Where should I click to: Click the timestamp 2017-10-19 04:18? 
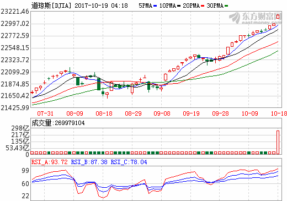click(x=101, y=6)
